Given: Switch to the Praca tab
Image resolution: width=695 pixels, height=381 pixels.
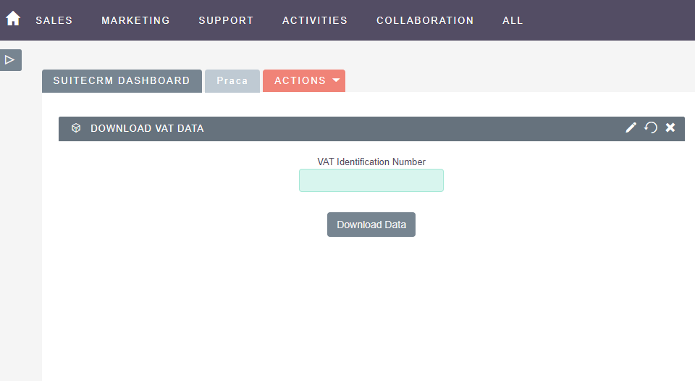Looking at the screenshot, I should coord(232,80).
